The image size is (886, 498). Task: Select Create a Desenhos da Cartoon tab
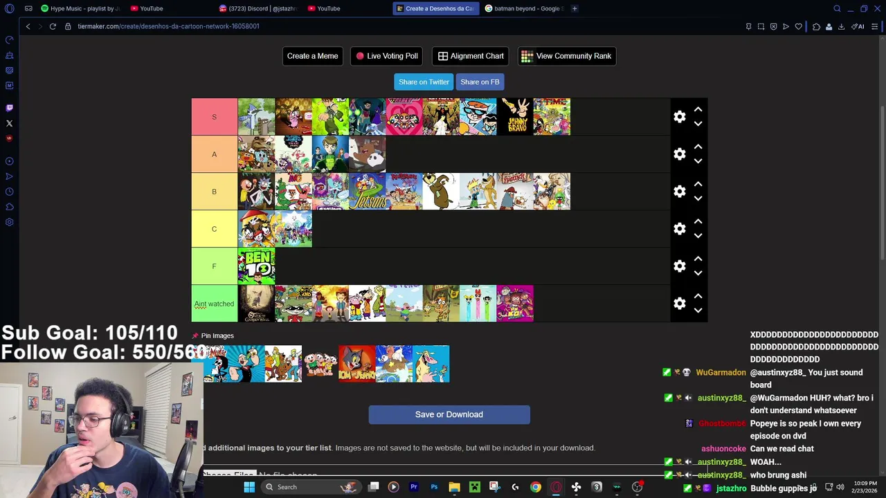pos(435,8)
